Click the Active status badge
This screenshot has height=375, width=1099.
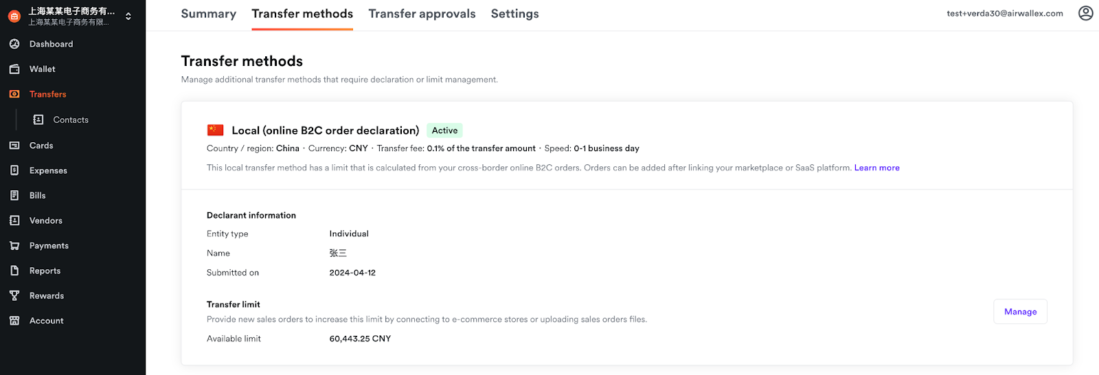tap(444, 130)
